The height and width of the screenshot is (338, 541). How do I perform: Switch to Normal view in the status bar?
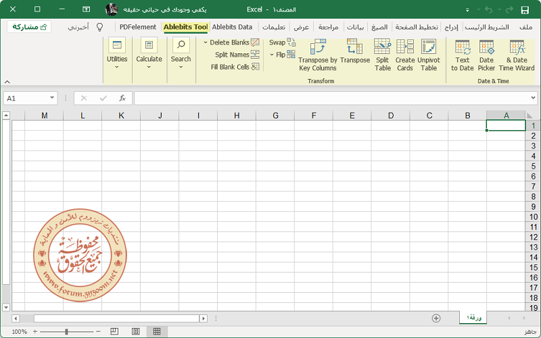[157, 331]
